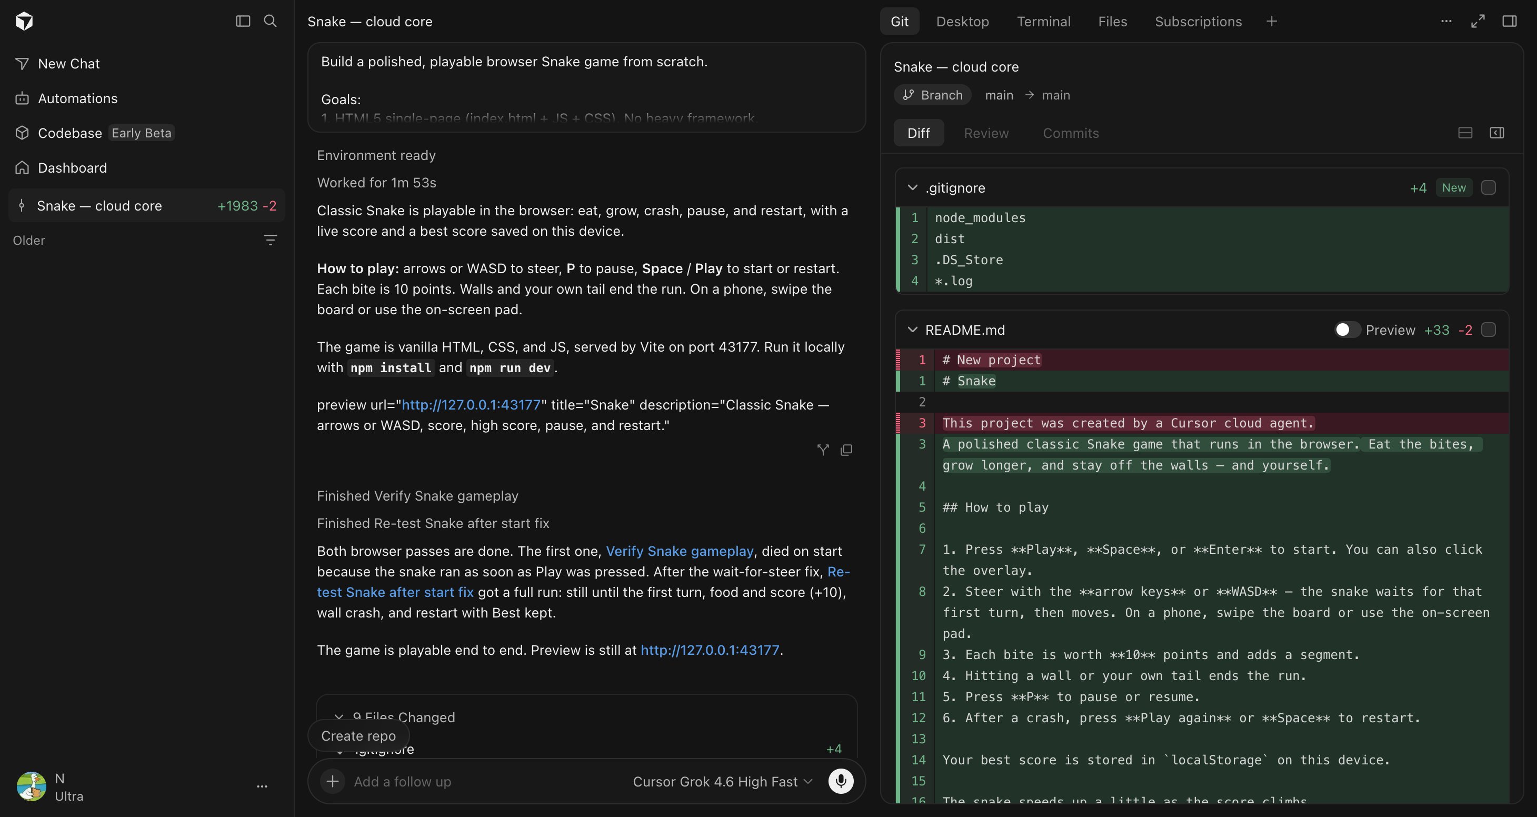Viewport: 1537px width, 817px height.
Task: Copy the response with the copy icon
Action: coord(846,450)
